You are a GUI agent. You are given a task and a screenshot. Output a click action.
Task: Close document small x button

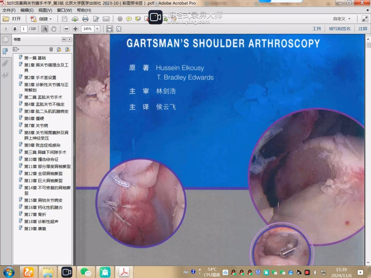coord(368,10)
